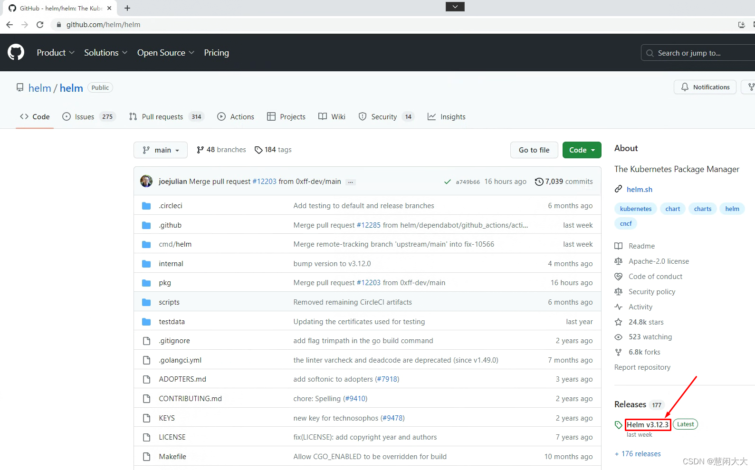Switch to the Code tab
Image resolution: width=755 pixels, height=470 pixels.
coord(35,117)
